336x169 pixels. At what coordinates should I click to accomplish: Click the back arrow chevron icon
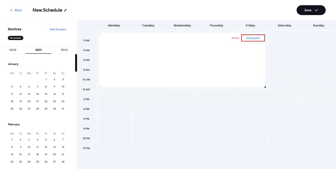[11, 10]
